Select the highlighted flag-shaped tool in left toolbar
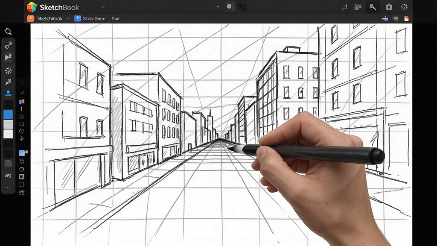Image resolution: width=437 pixels, height=246 pixels. click(9, 58)
